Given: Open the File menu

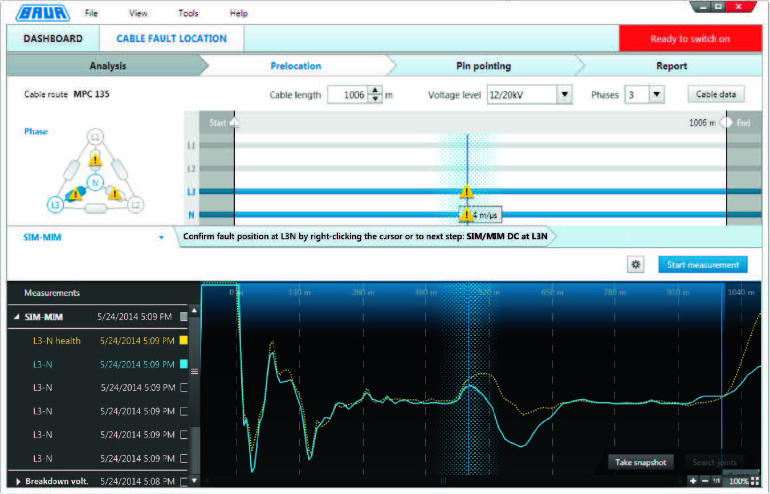Looking at the screenshot, I should pyautogui.click(x=91, y=13).
